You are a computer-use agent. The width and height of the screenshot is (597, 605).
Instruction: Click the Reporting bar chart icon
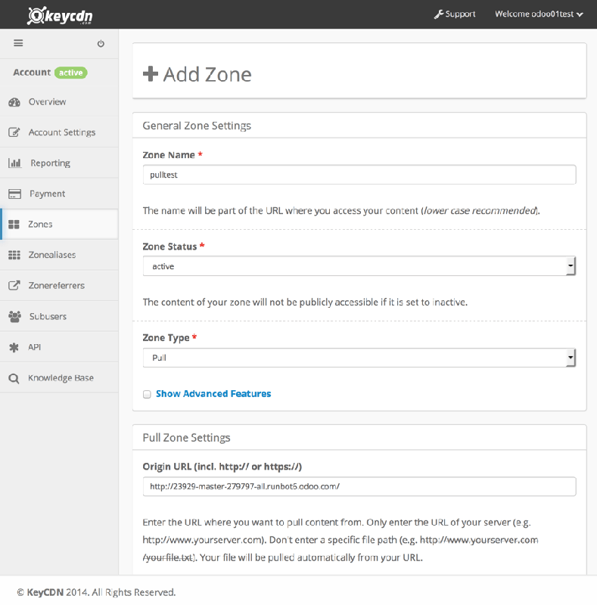click(x=14, y=163)
